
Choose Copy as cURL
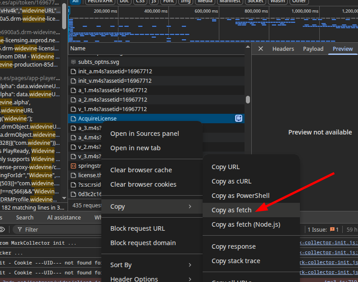(231, 181)
